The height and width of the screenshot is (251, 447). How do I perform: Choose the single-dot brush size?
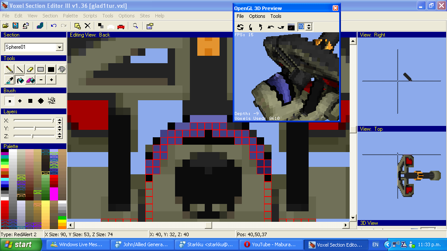[x=10, y=101]
